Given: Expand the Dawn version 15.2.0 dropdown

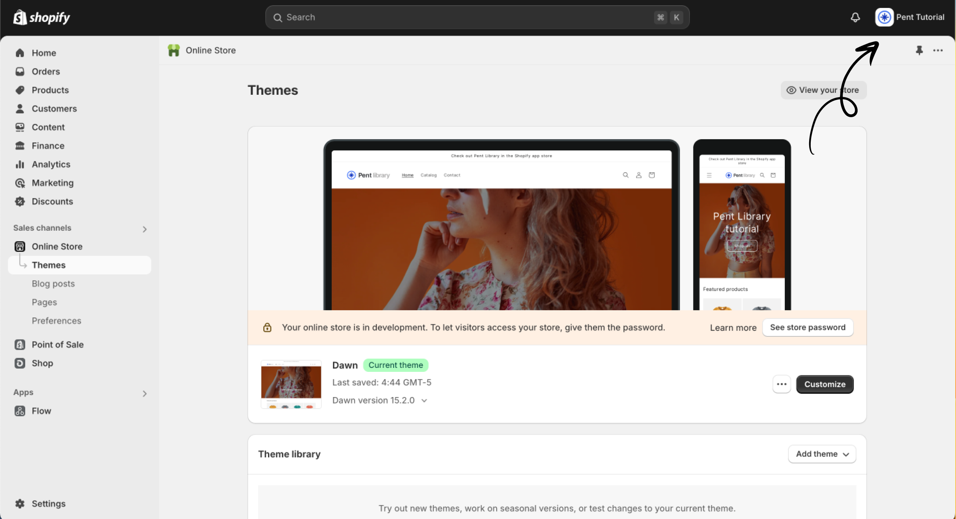Looking at the screenshot, I should (x=424, y=401).
